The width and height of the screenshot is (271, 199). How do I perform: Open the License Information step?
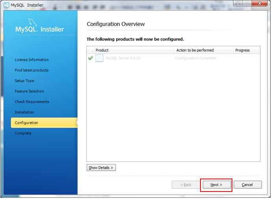click(x=32, y=60)
